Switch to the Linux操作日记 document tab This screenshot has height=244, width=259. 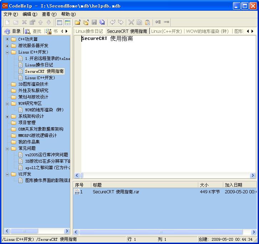(x=89, y=31)
